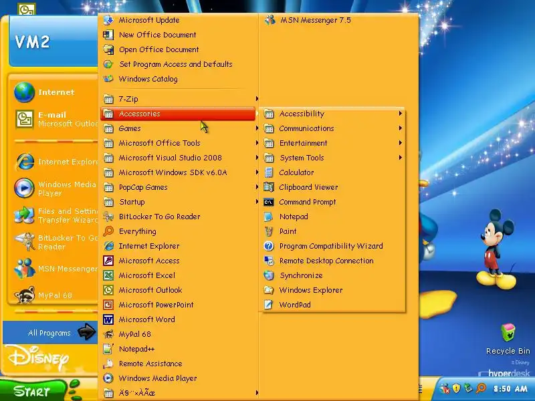Screen dimensions: 535x401
Task: Open Recycle Bin on desktop
Action: pyautogui.click(x=508, y=340)
